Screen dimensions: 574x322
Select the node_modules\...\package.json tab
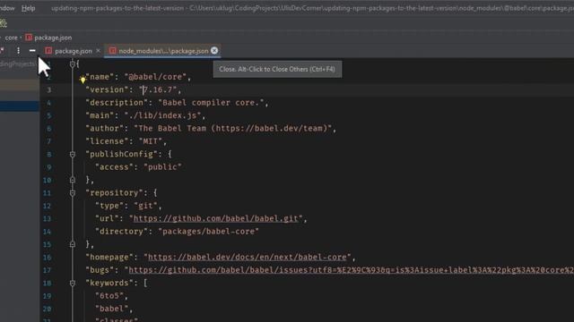tap(163, 51)
